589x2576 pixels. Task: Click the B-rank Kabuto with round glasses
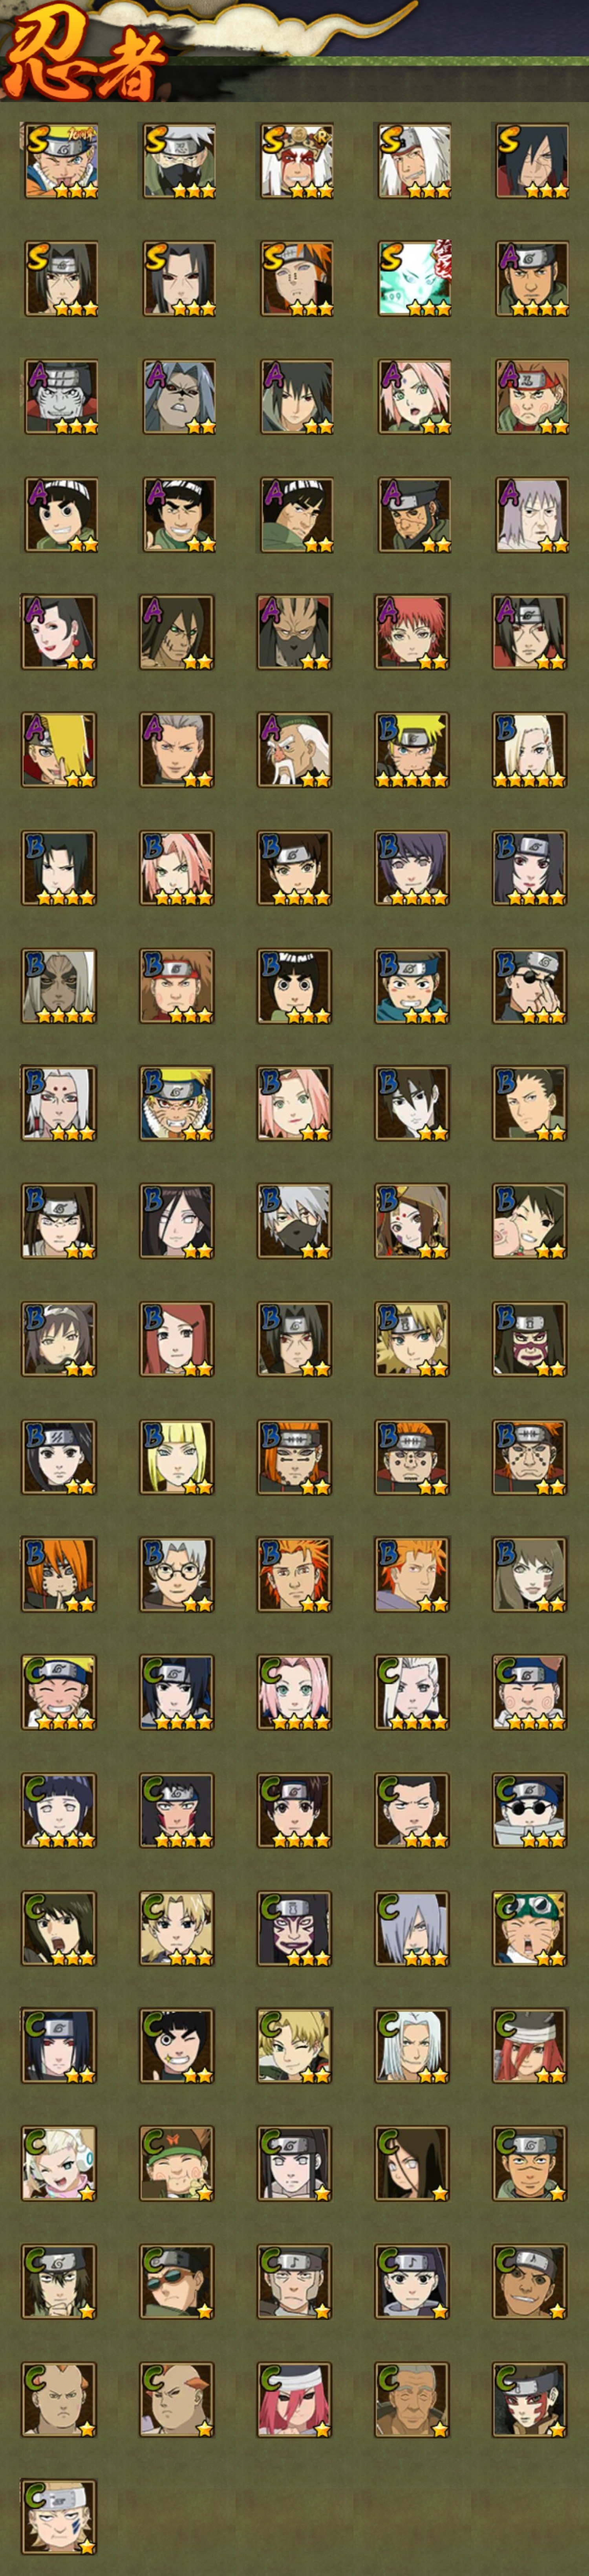[177, 1575]
